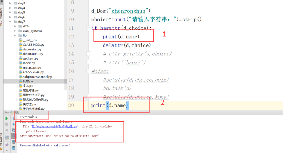The height and width of the screenshot is (153, 283).
Task: Expand the day5 folder arrow
Action: [10, 12]
